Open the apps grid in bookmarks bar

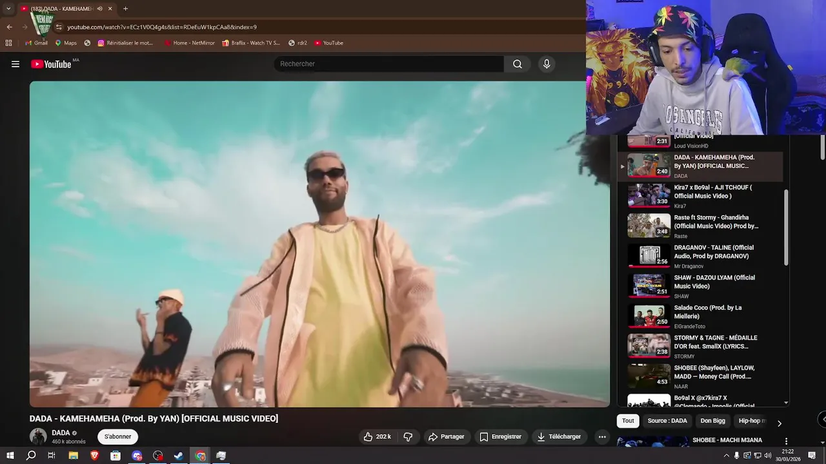pos(8,43)
